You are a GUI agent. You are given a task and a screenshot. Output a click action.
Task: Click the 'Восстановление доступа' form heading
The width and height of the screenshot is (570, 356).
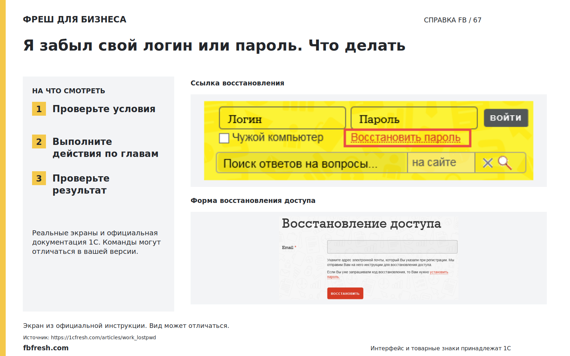tap(361, 224)
